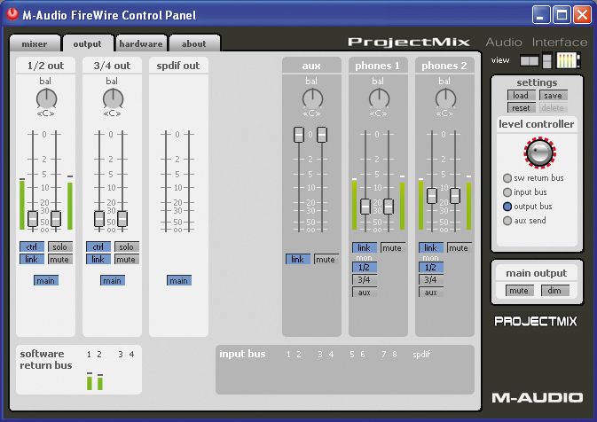
Task: Switch to the mixer tab
Action: tap(35, 43)
